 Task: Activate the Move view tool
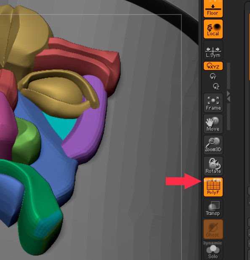tap(213, 124)
